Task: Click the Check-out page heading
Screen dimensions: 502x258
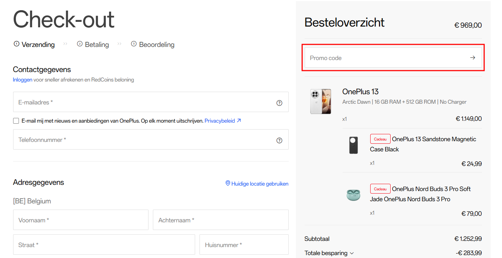Action: point(64,19)
